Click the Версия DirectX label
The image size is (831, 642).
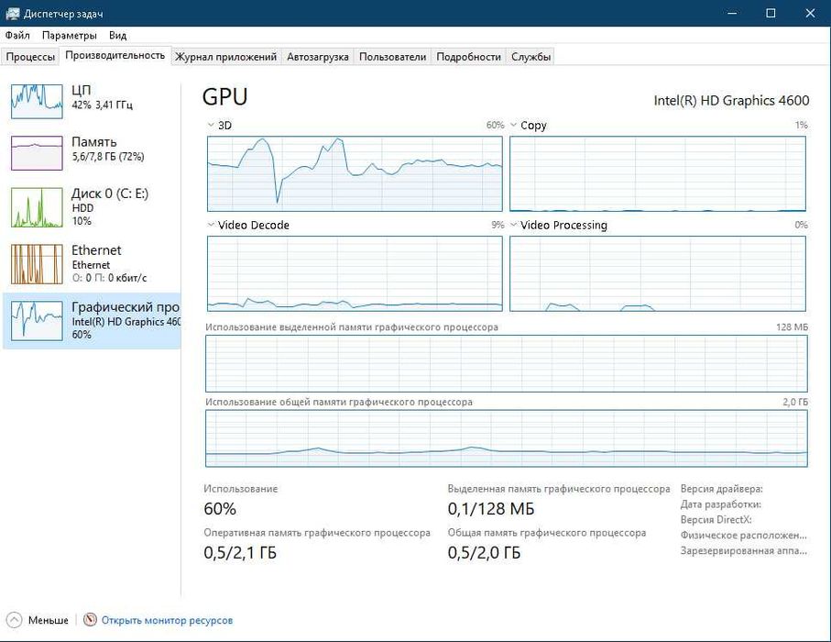[716, 519]
